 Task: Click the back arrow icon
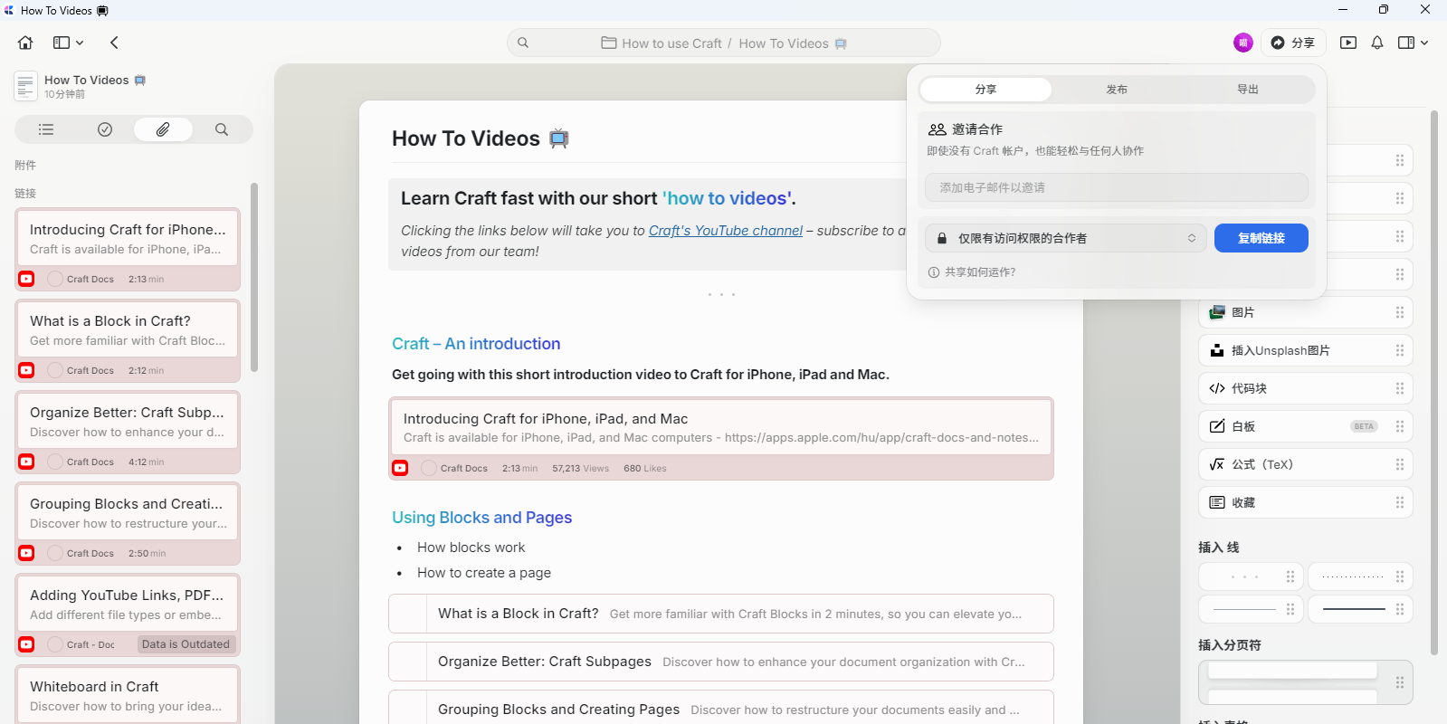pos(114,43)
